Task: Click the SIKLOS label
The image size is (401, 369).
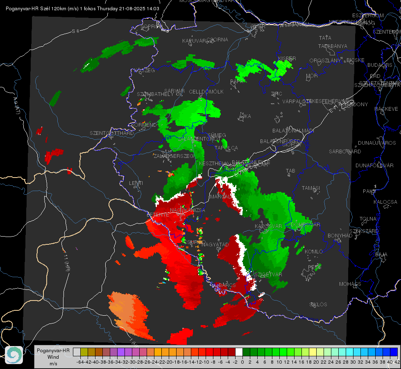Action: click(318, 305)
